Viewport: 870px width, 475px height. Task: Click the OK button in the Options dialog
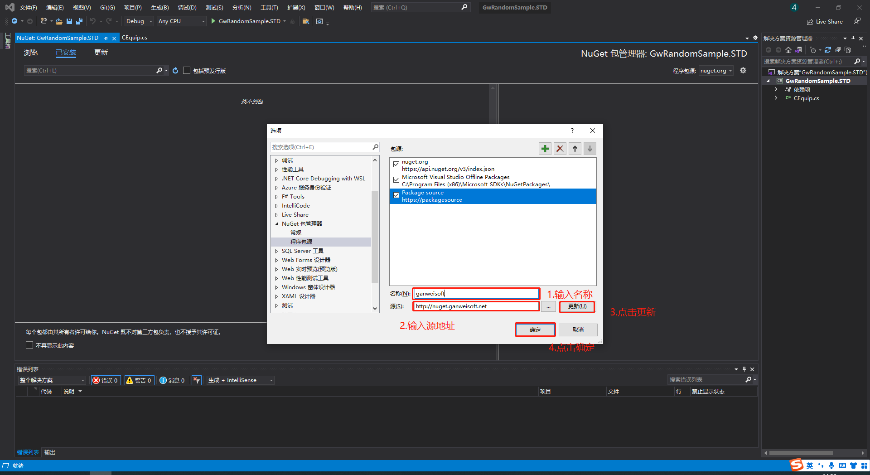pos(535,330)
